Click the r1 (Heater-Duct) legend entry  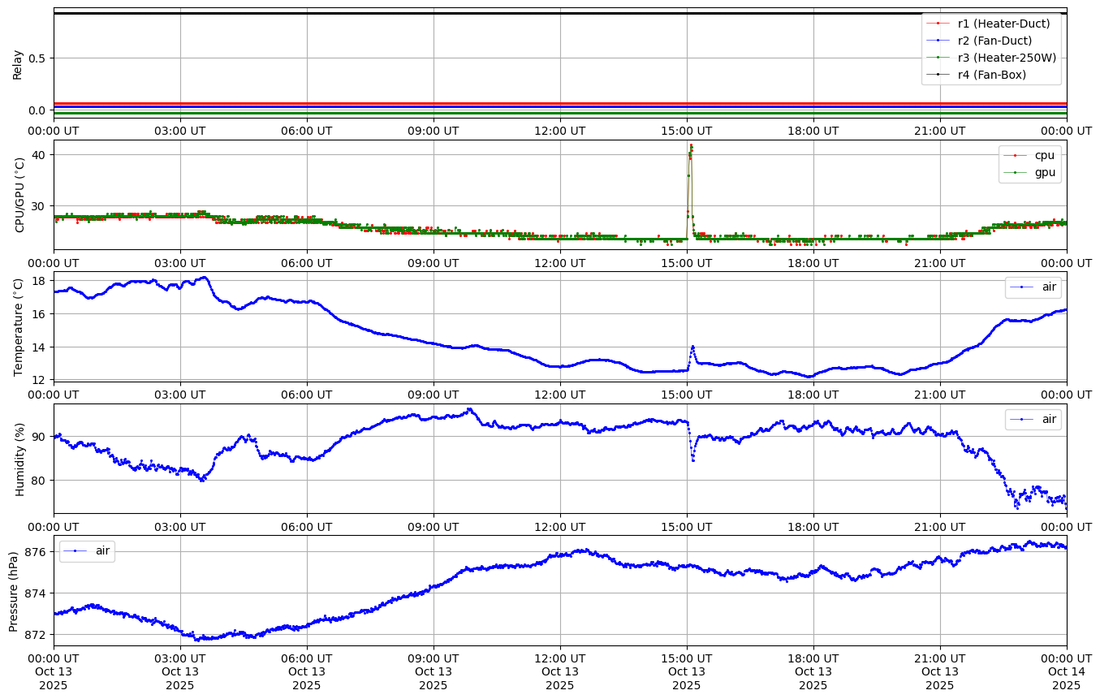[1003, 24]
